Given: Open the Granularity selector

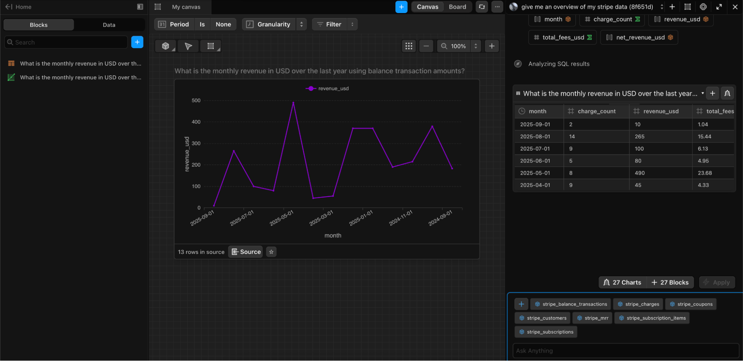Looking at the screenshot, I should click(269, 24).
